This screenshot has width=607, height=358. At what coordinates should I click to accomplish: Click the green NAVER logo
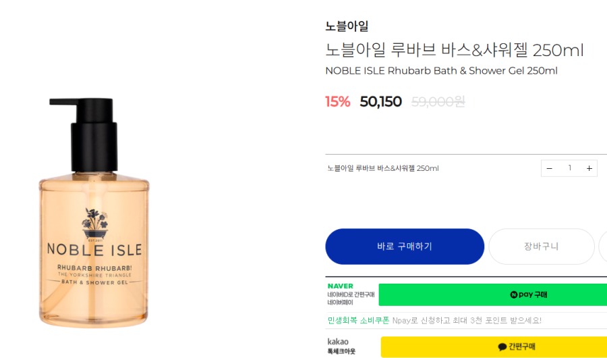(x=340, y=286)
